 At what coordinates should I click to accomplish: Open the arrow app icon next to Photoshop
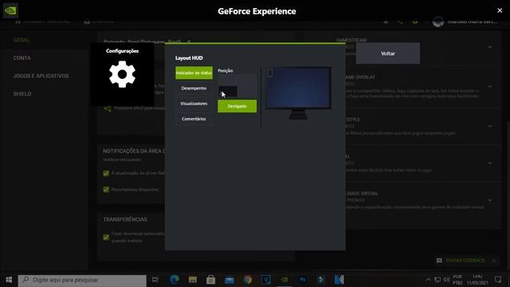(320, 280)
